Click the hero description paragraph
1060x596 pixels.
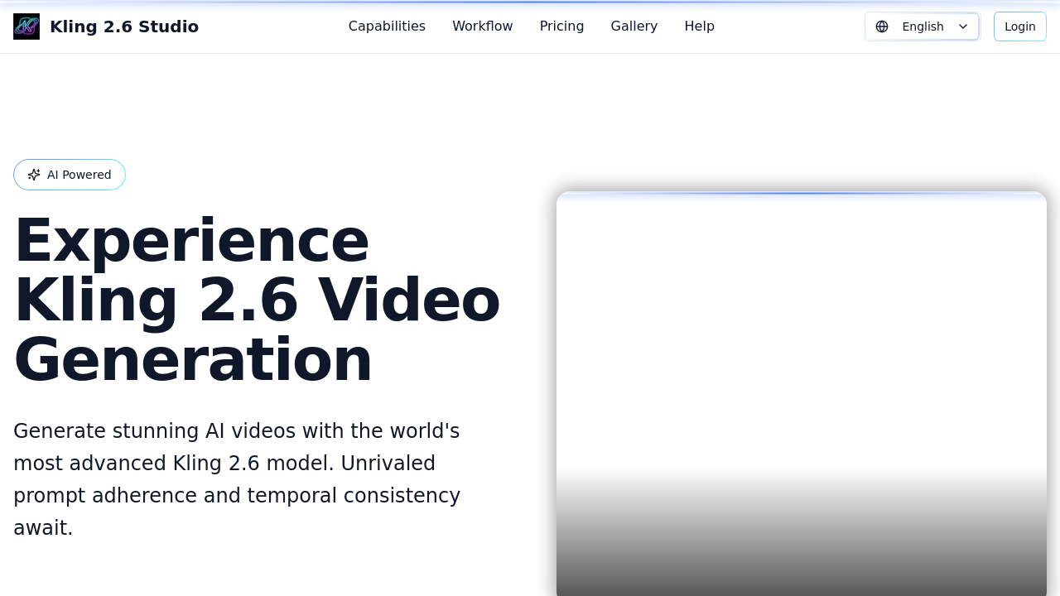click(x=237, y=479)
